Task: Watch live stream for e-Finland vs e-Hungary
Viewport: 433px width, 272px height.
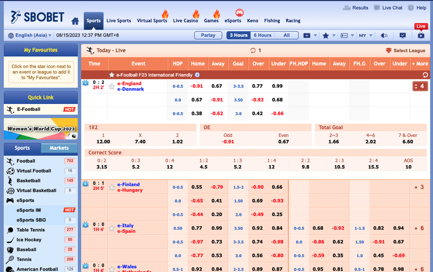Action: click(86, 184)
